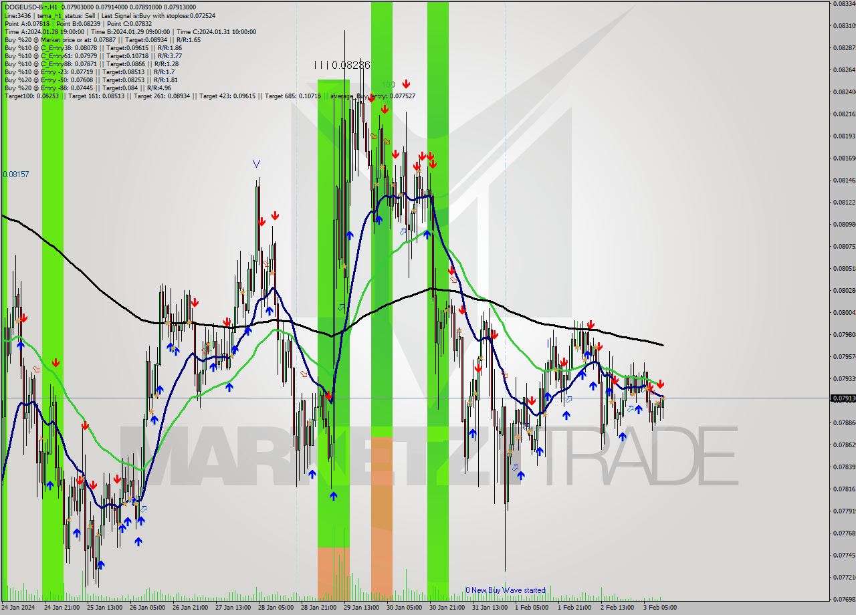Click the '24 Jan 2024' date axis label

point(18,608)
